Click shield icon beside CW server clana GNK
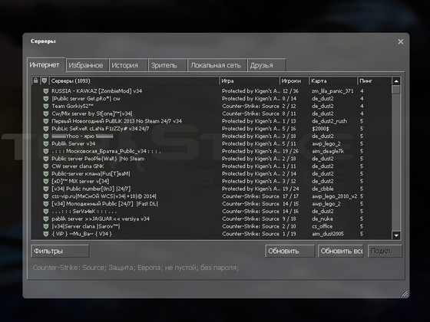 tap(46, 166)
